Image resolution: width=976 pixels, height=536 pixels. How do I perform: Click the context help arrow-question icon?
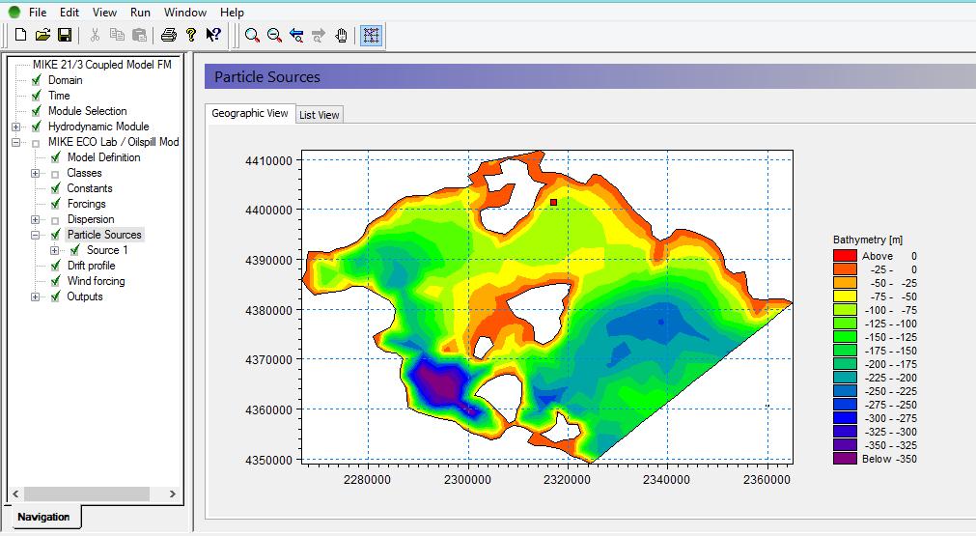[x=213, y=35]
